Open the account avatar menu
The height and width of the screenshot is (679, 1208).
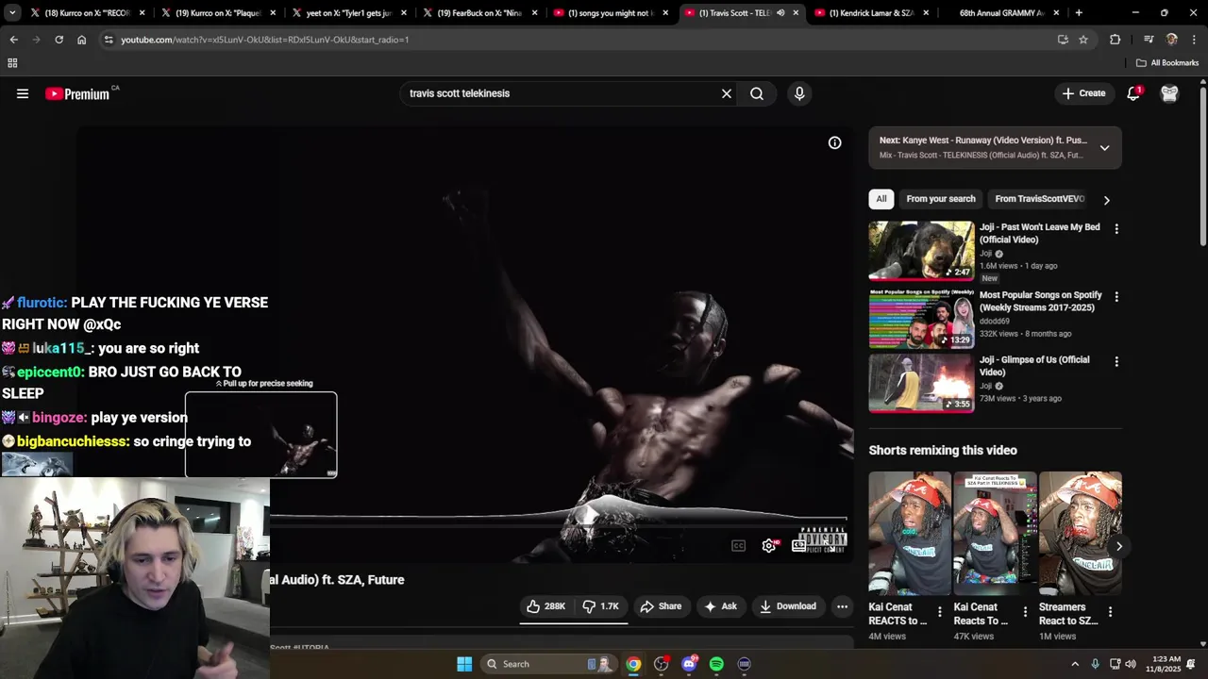(x=1169, y=93)
